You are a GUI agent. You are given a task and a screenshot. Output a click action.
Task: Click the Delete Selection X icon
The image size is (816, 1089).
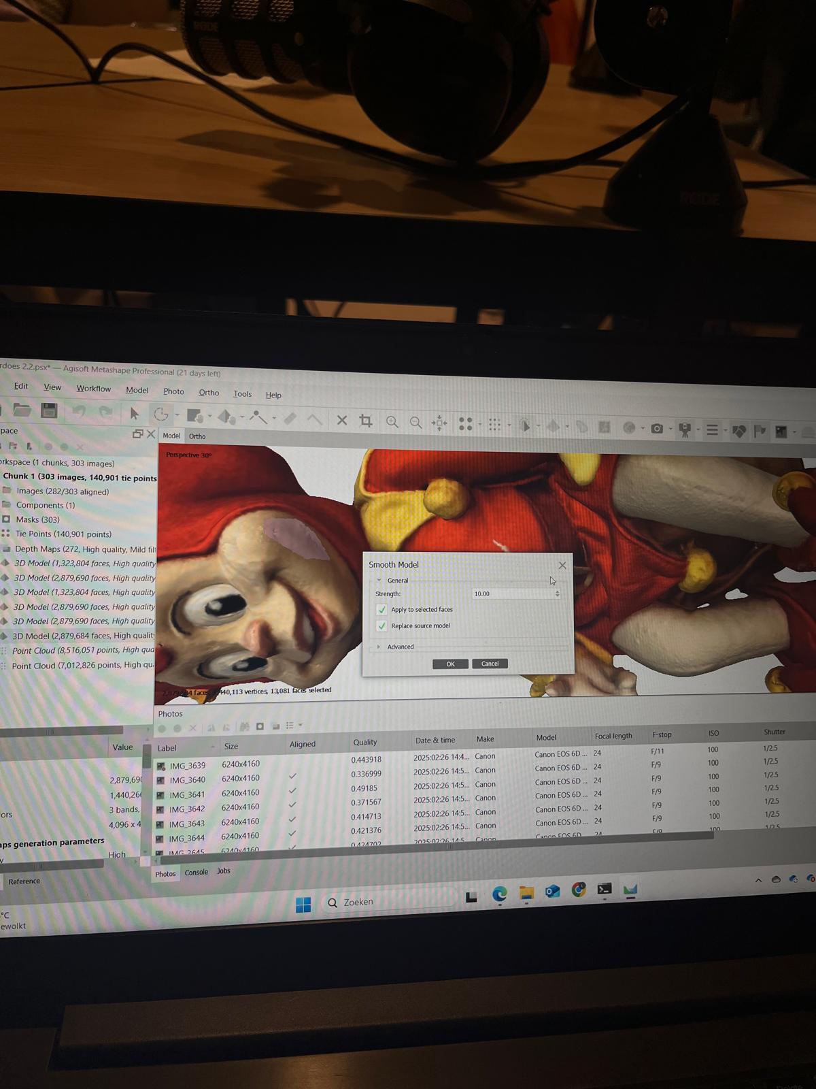click(x=342, y=420)
